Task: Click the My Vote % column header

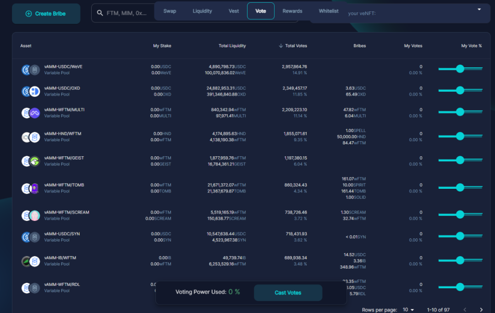Action: (x=471, y=46)
